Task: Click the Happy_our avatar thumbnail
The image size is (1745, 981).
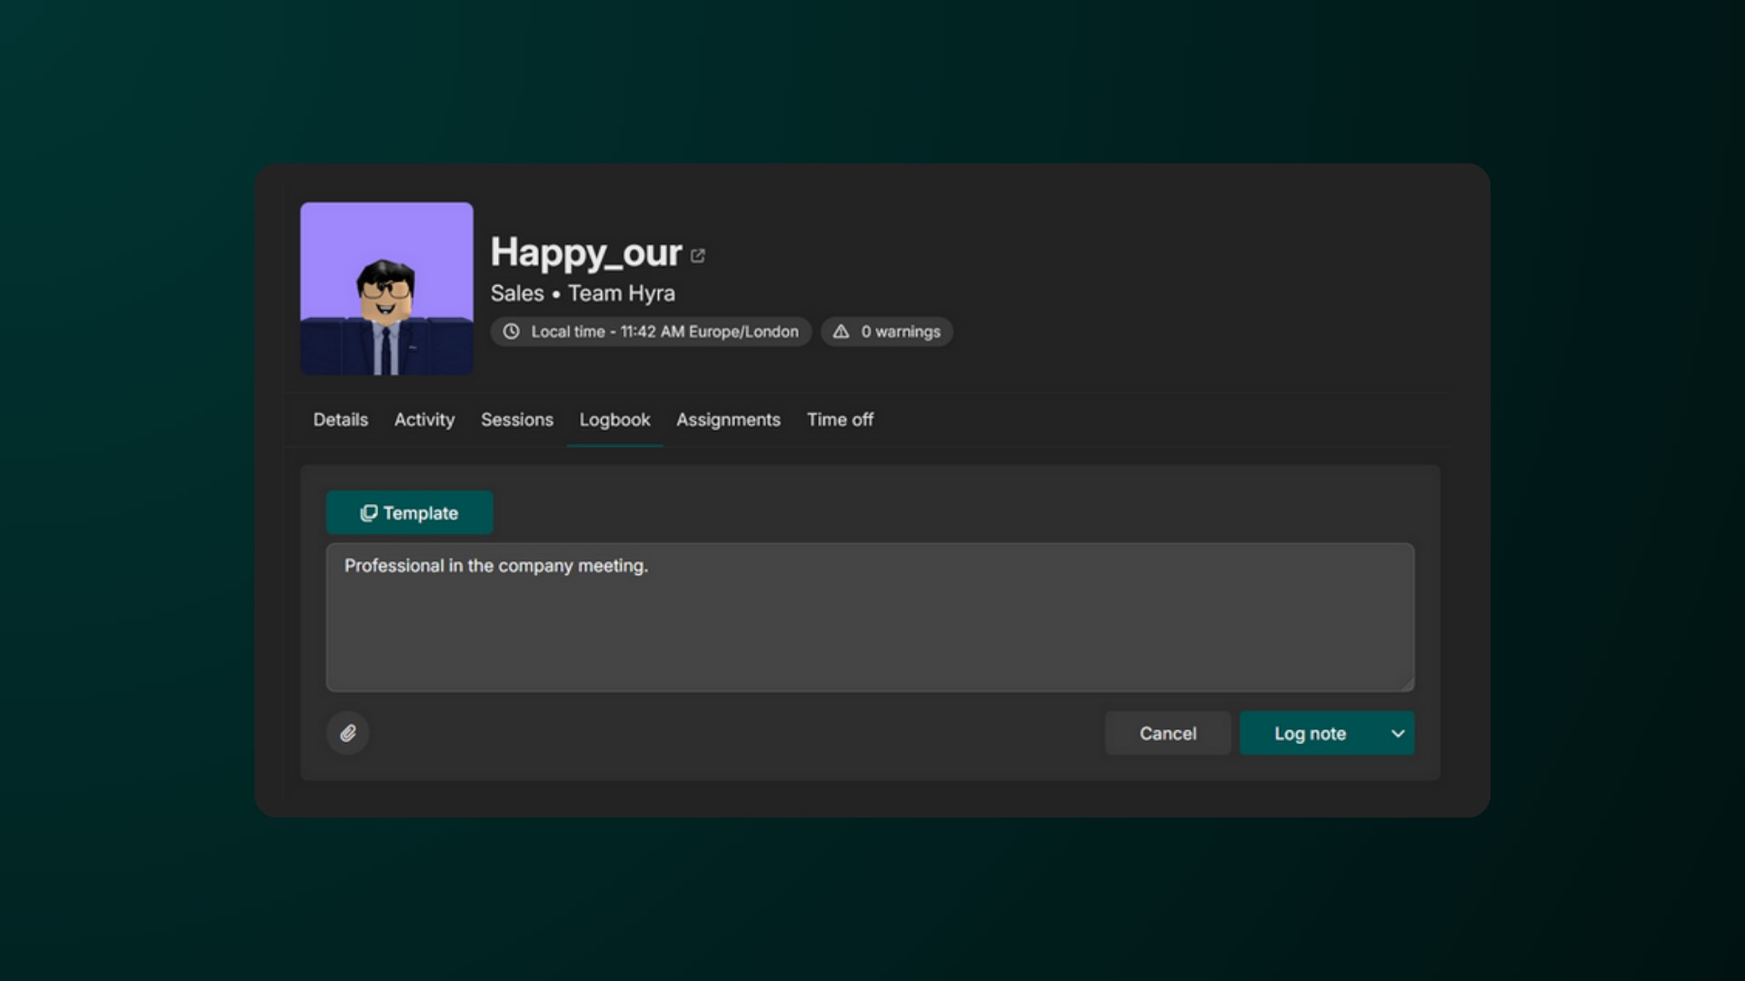Action: click(x=387, y=289)
